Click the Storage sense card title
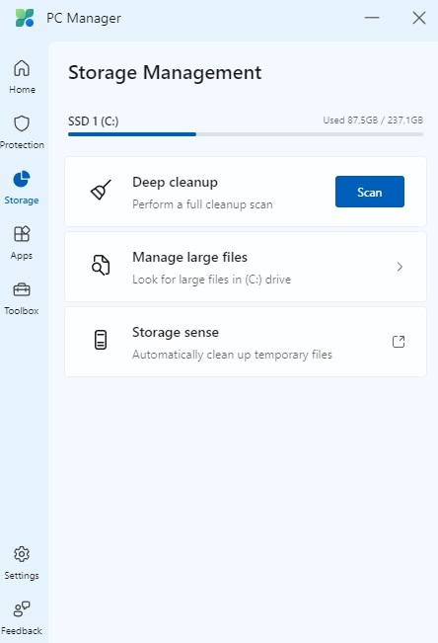 (x=176, y=332)
